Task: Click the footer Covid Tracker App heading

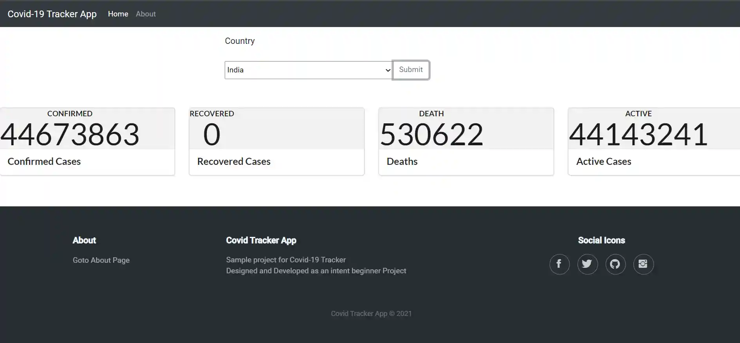Action: click(x=261, y=240)
